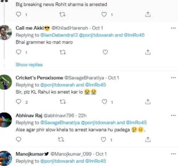Share Abhinav Raj's tweet
This screenshot has height=166, width=178.
coord(147,139)
